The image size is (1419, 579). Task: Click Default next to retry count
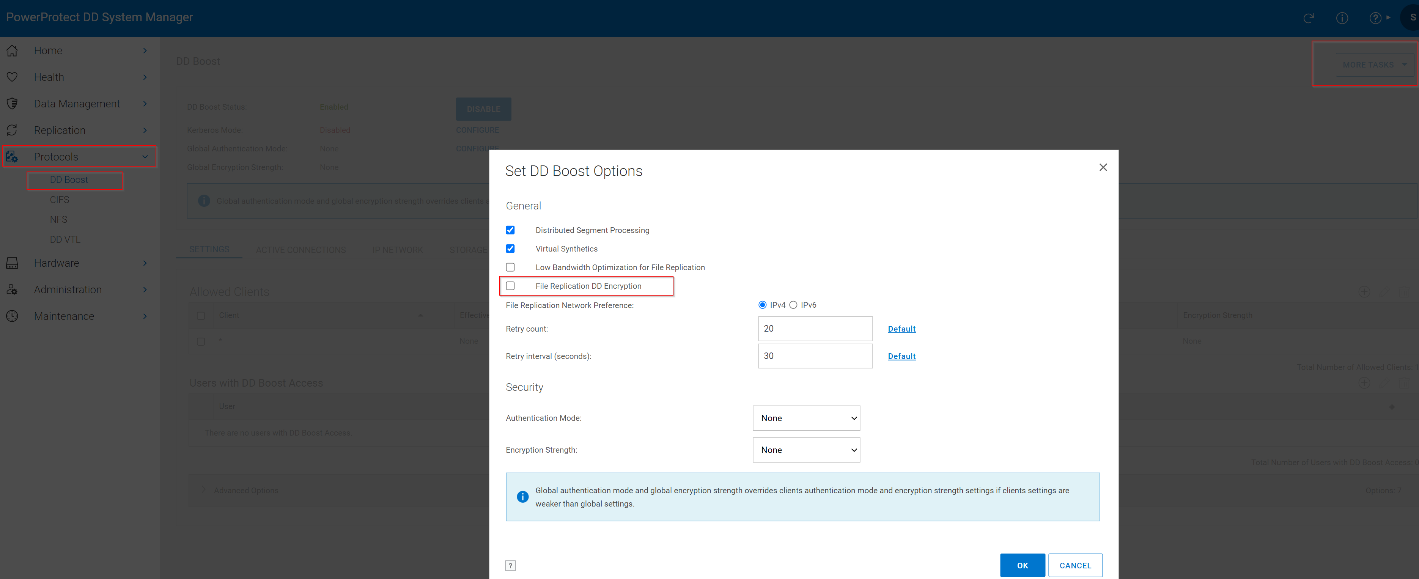901,328
